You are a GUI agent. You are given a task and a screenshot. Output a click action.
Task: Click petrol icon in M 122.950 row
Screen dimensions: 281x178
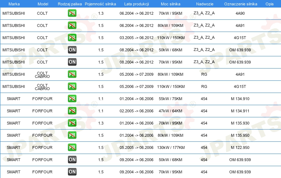click(72, 147)
